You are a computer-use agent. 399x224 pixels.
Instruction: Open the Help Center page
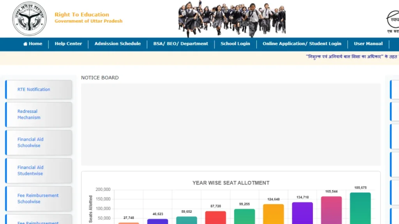coord(68,44)
